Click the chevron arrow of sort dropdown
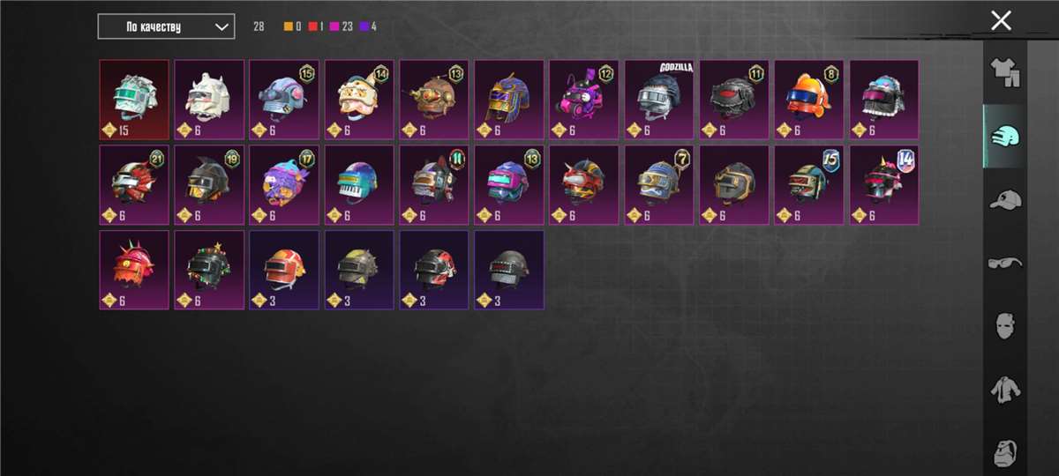The width and height of the screenshot is (1059, 476). click(x=222, y=26)
